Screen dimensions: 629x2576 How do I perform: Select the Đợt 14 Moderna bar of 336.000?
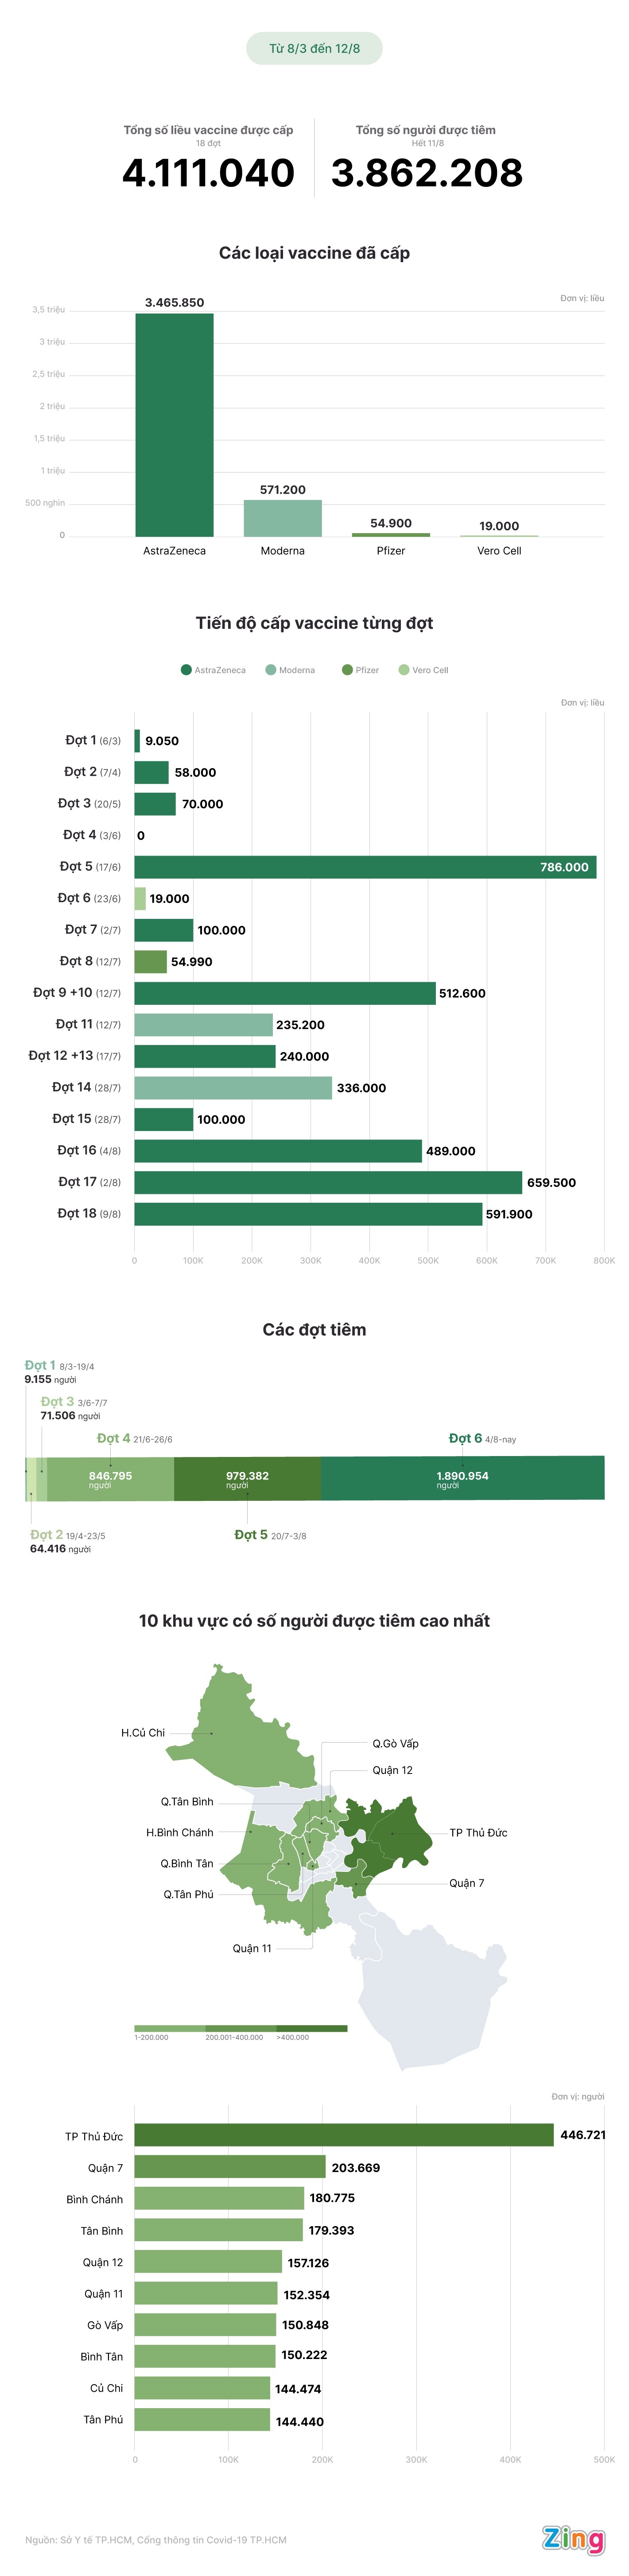coord(233,1088)
